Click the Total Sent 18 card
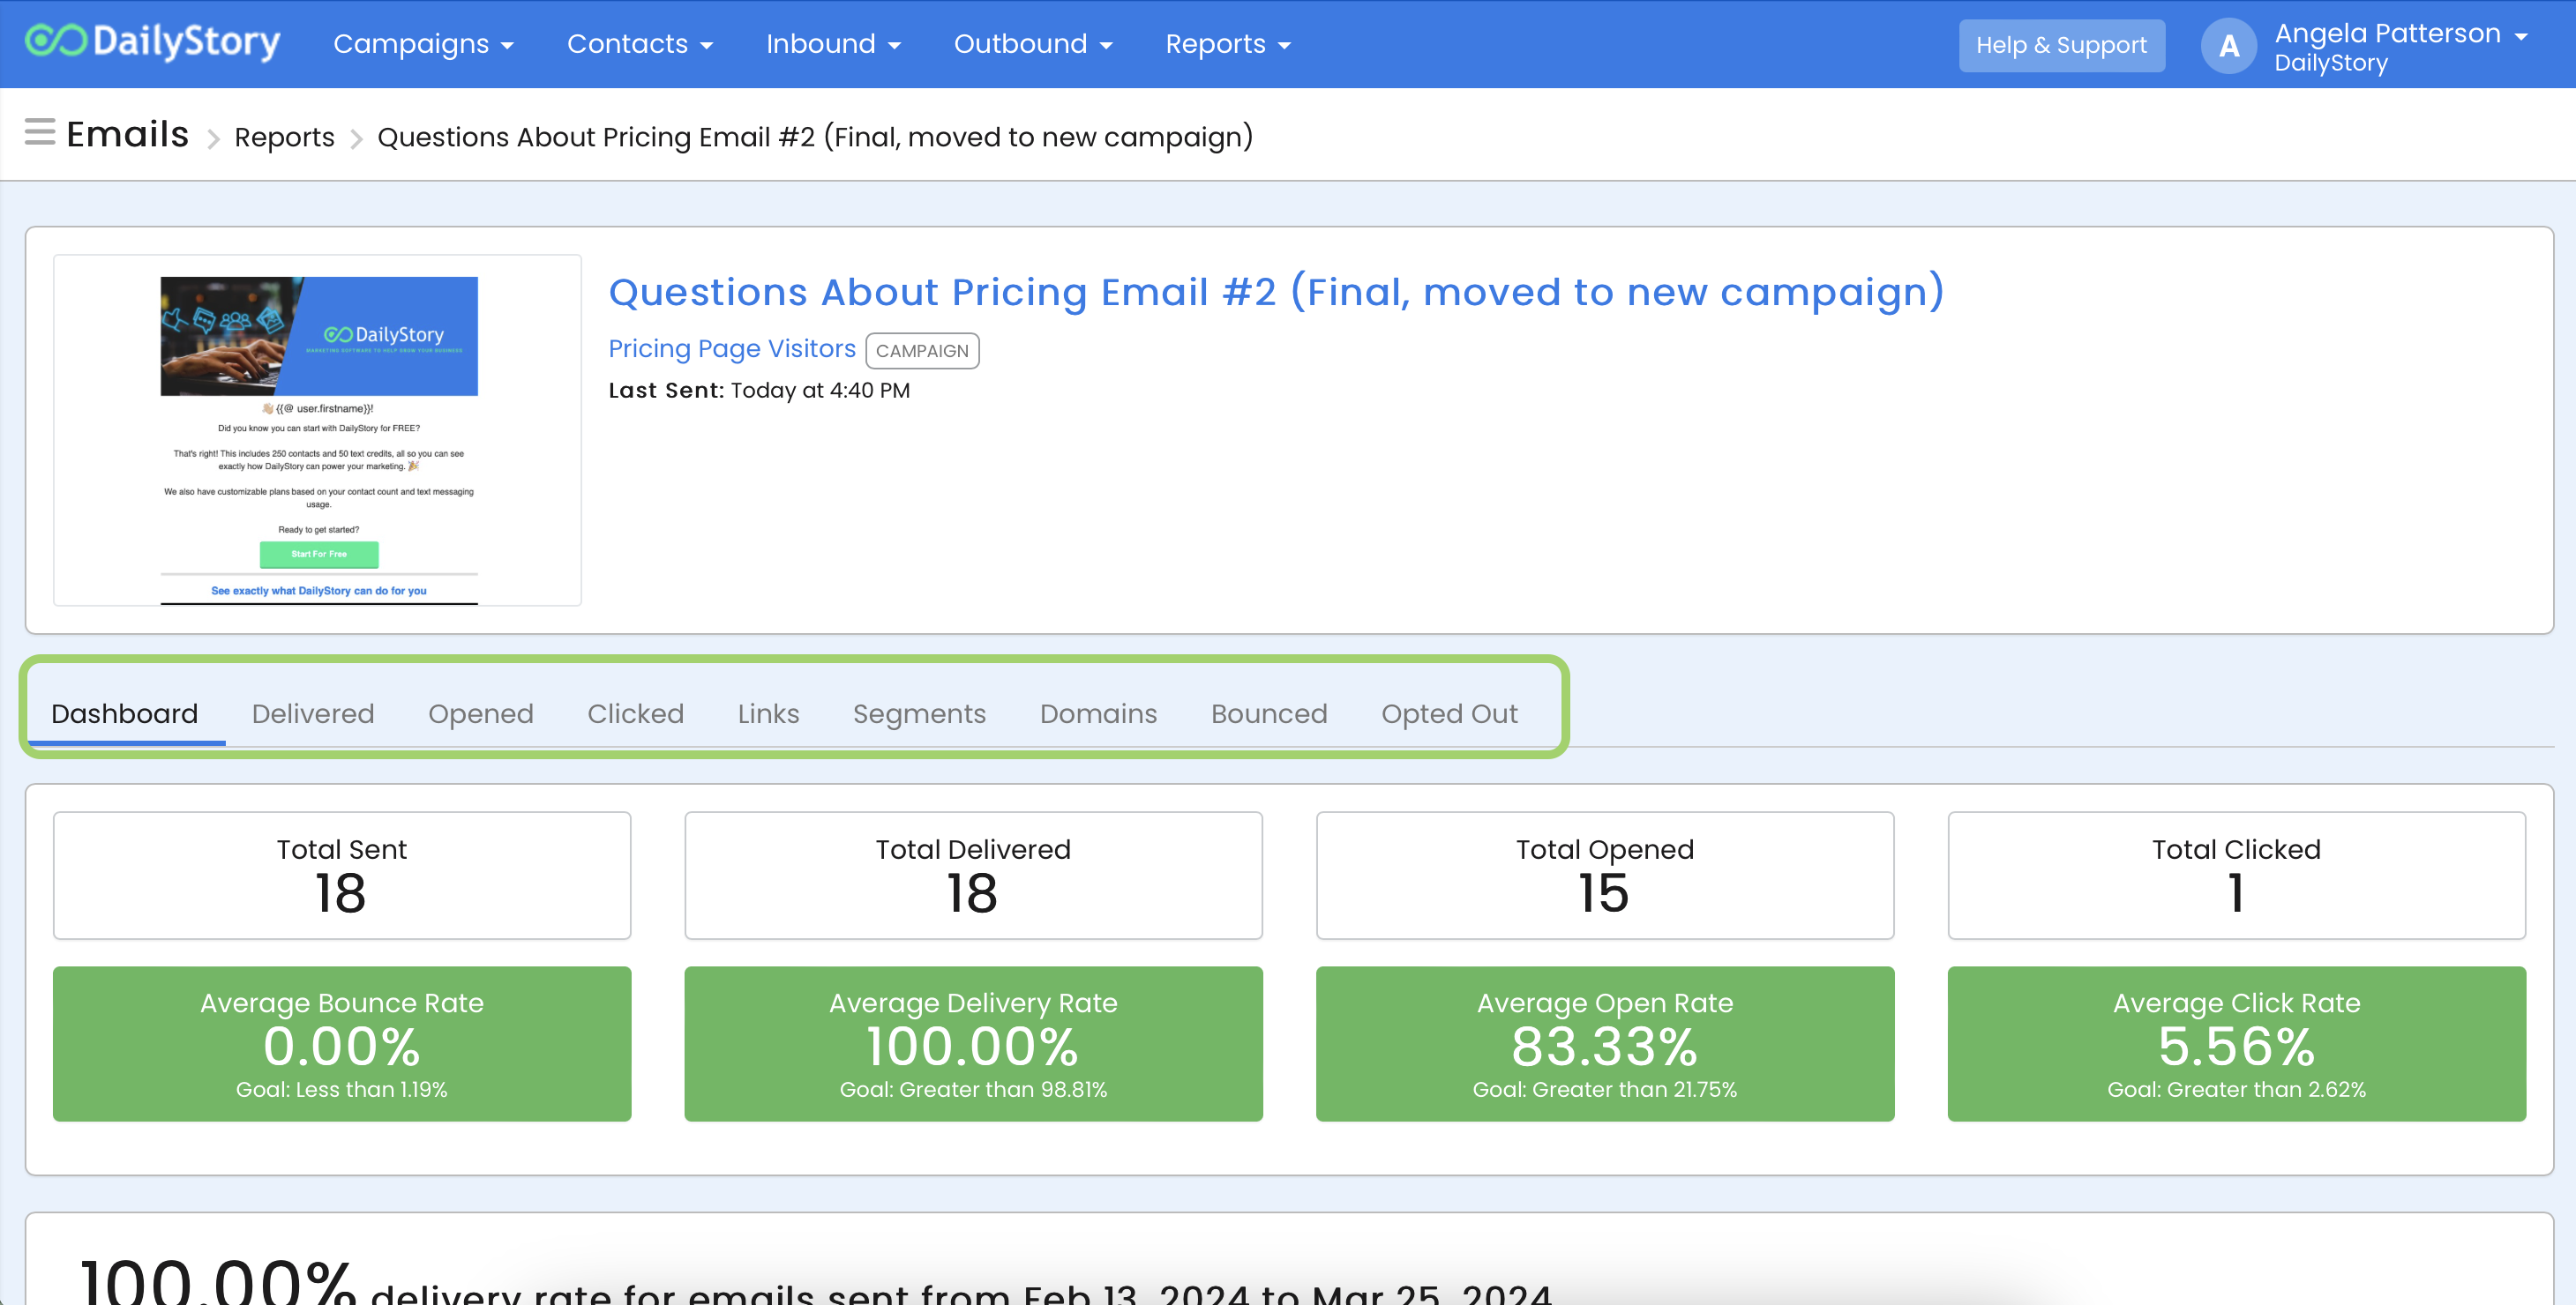This screenshot has height=1305, width=2576. 342,876
